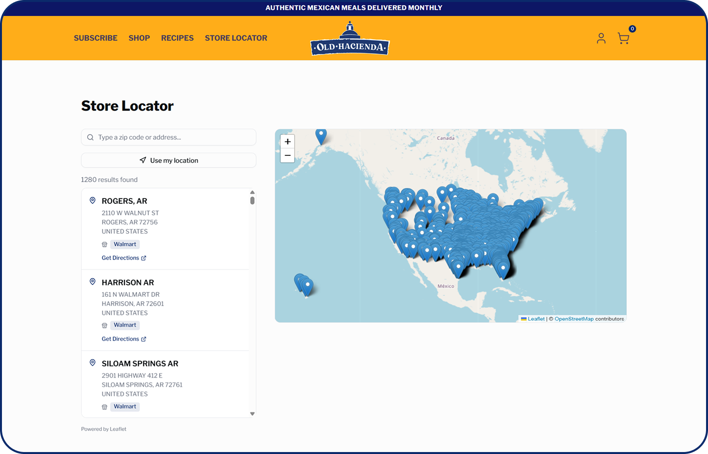Open the Shop menu item
The width and height of the screenshot is (708, 454).
coord(139,38)
